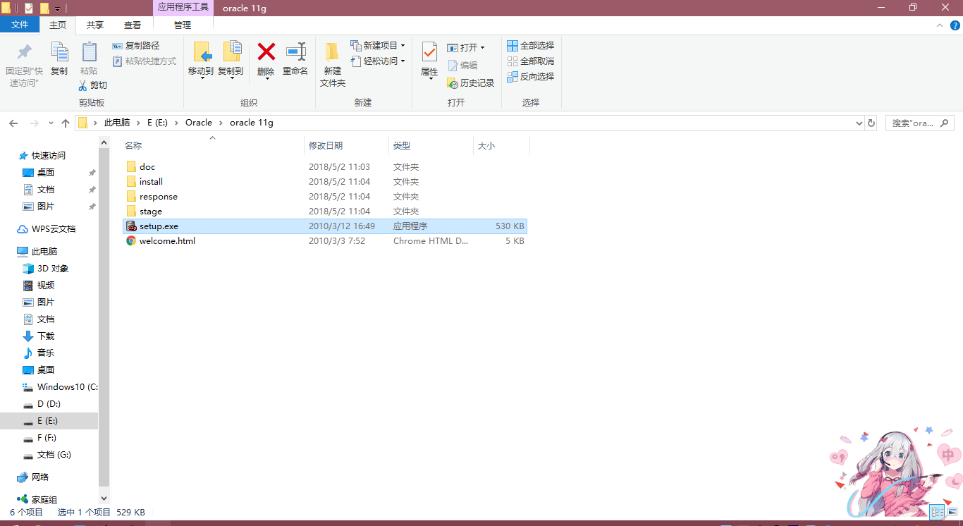Switch to the Manage (管理) ribbon tab

(x=183, y=25)
